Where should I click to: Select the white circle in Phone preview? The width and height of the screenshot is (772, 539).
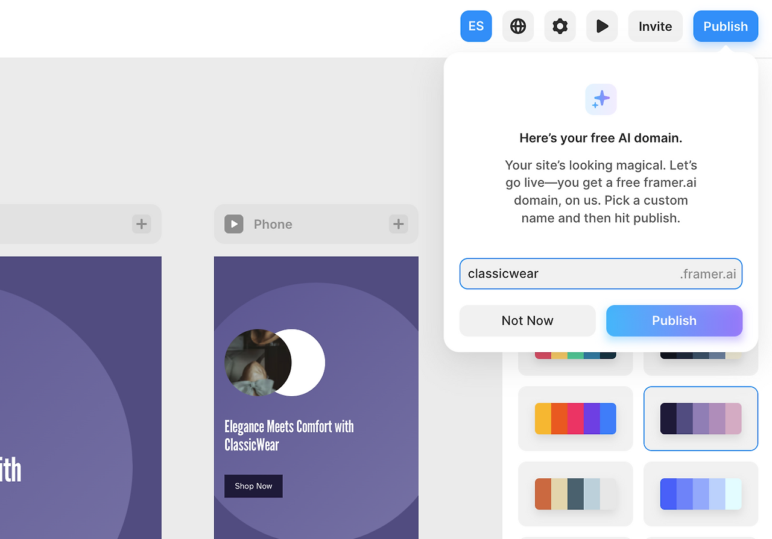[x=308, y=363]
